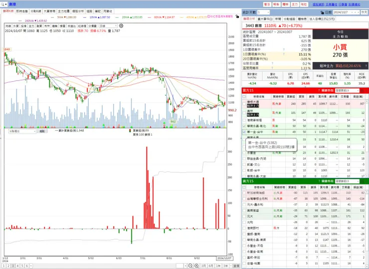Screen dimensions: 369x269
Task: Open the 新聞 tab in right panel
Action: (278, 19)
